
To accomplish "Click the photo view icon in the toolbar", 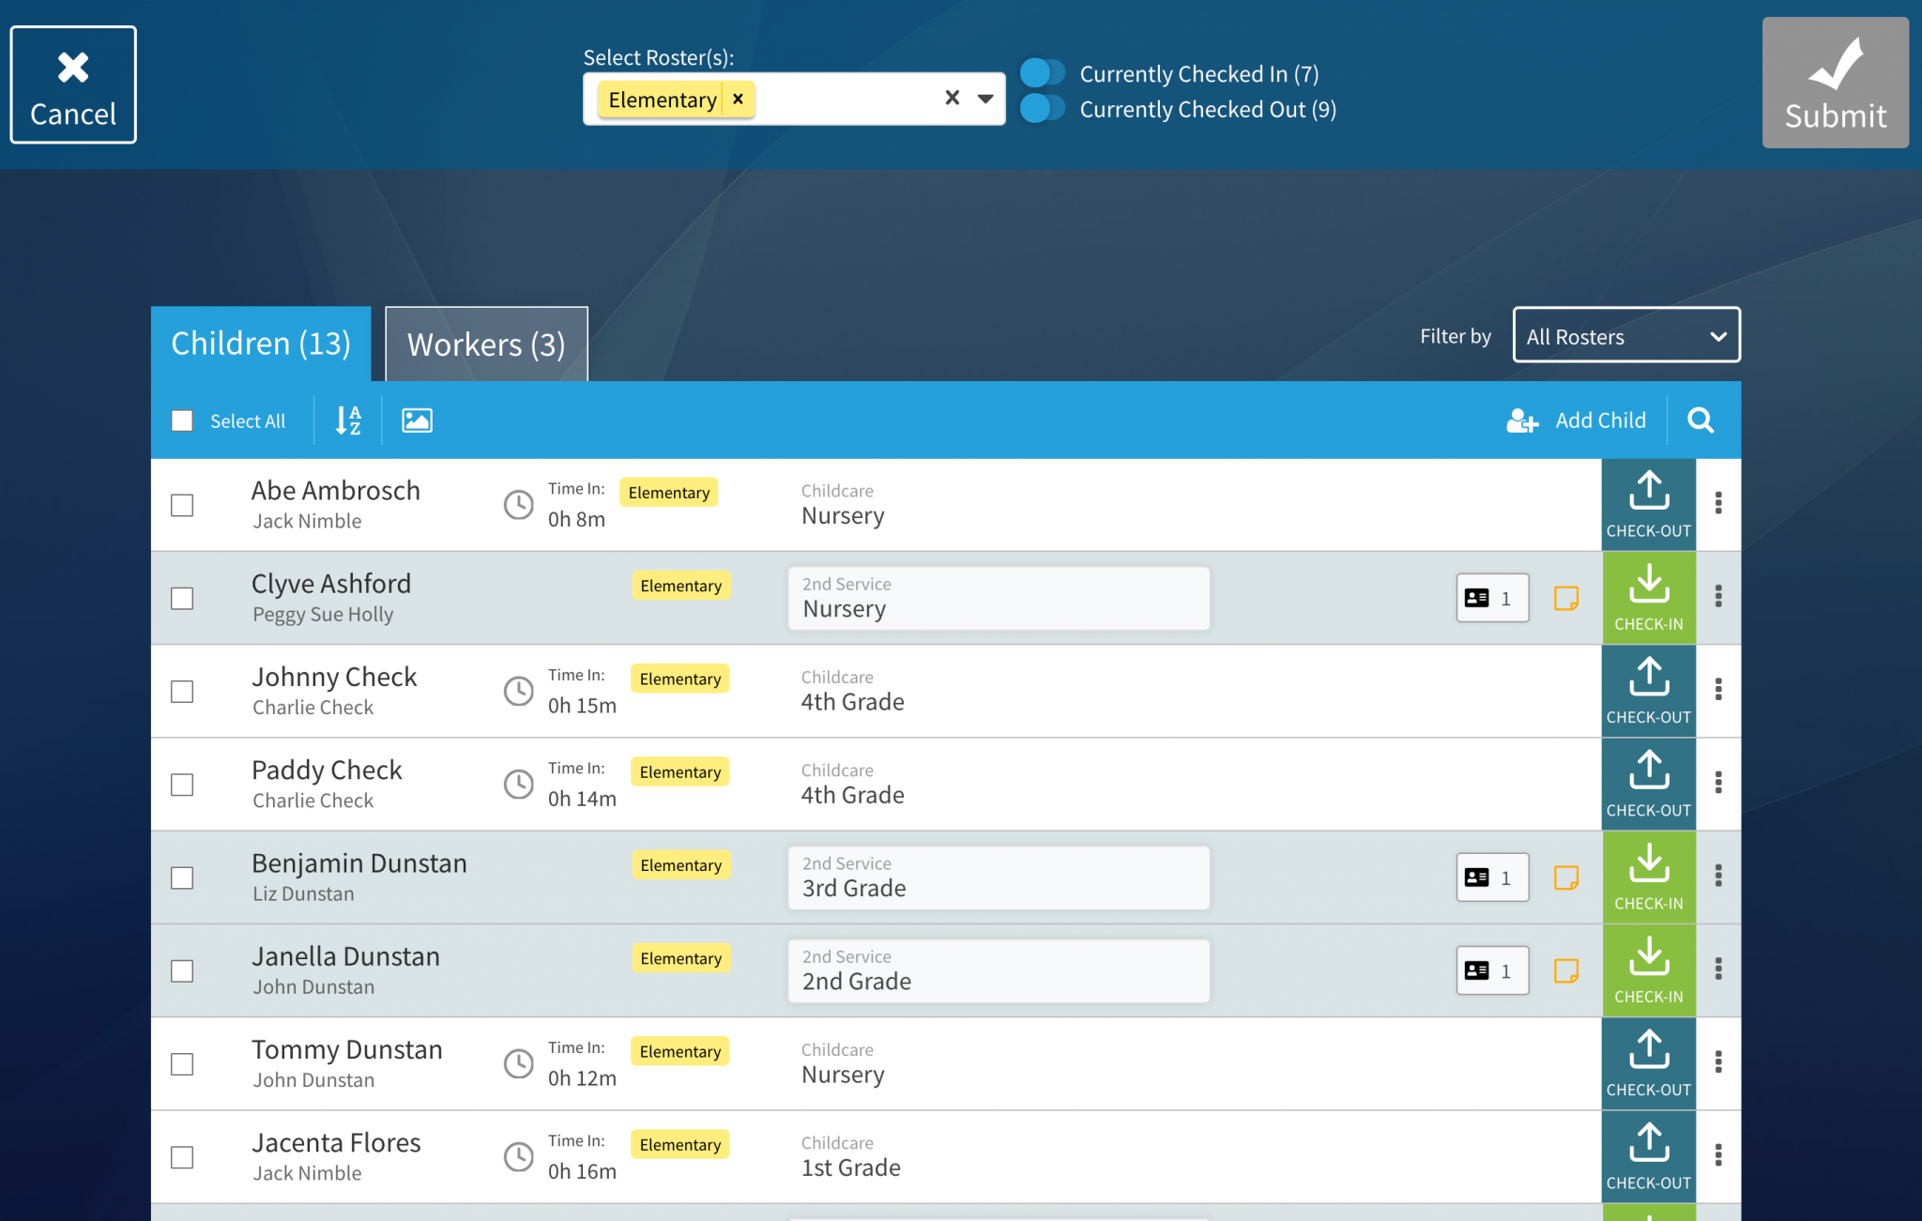I will 417,420.
